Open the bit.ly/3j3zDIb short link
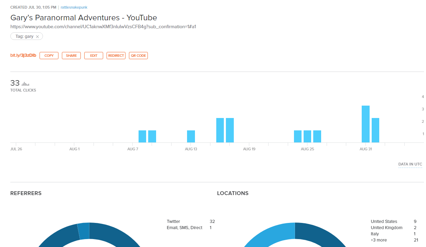 pos(23,55)
